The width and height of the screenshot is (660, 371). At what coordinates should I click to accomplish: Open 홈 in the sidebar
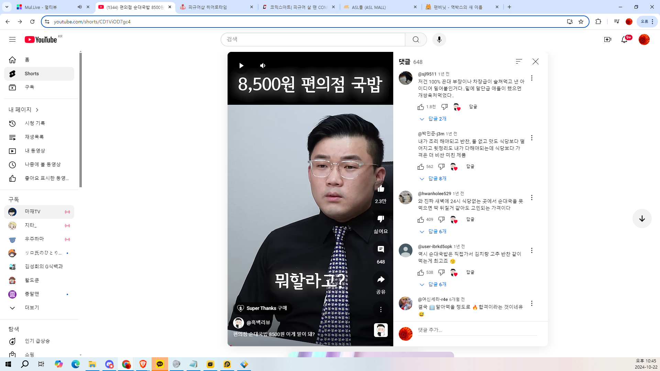pyautogui.click(x=39, y=60)
